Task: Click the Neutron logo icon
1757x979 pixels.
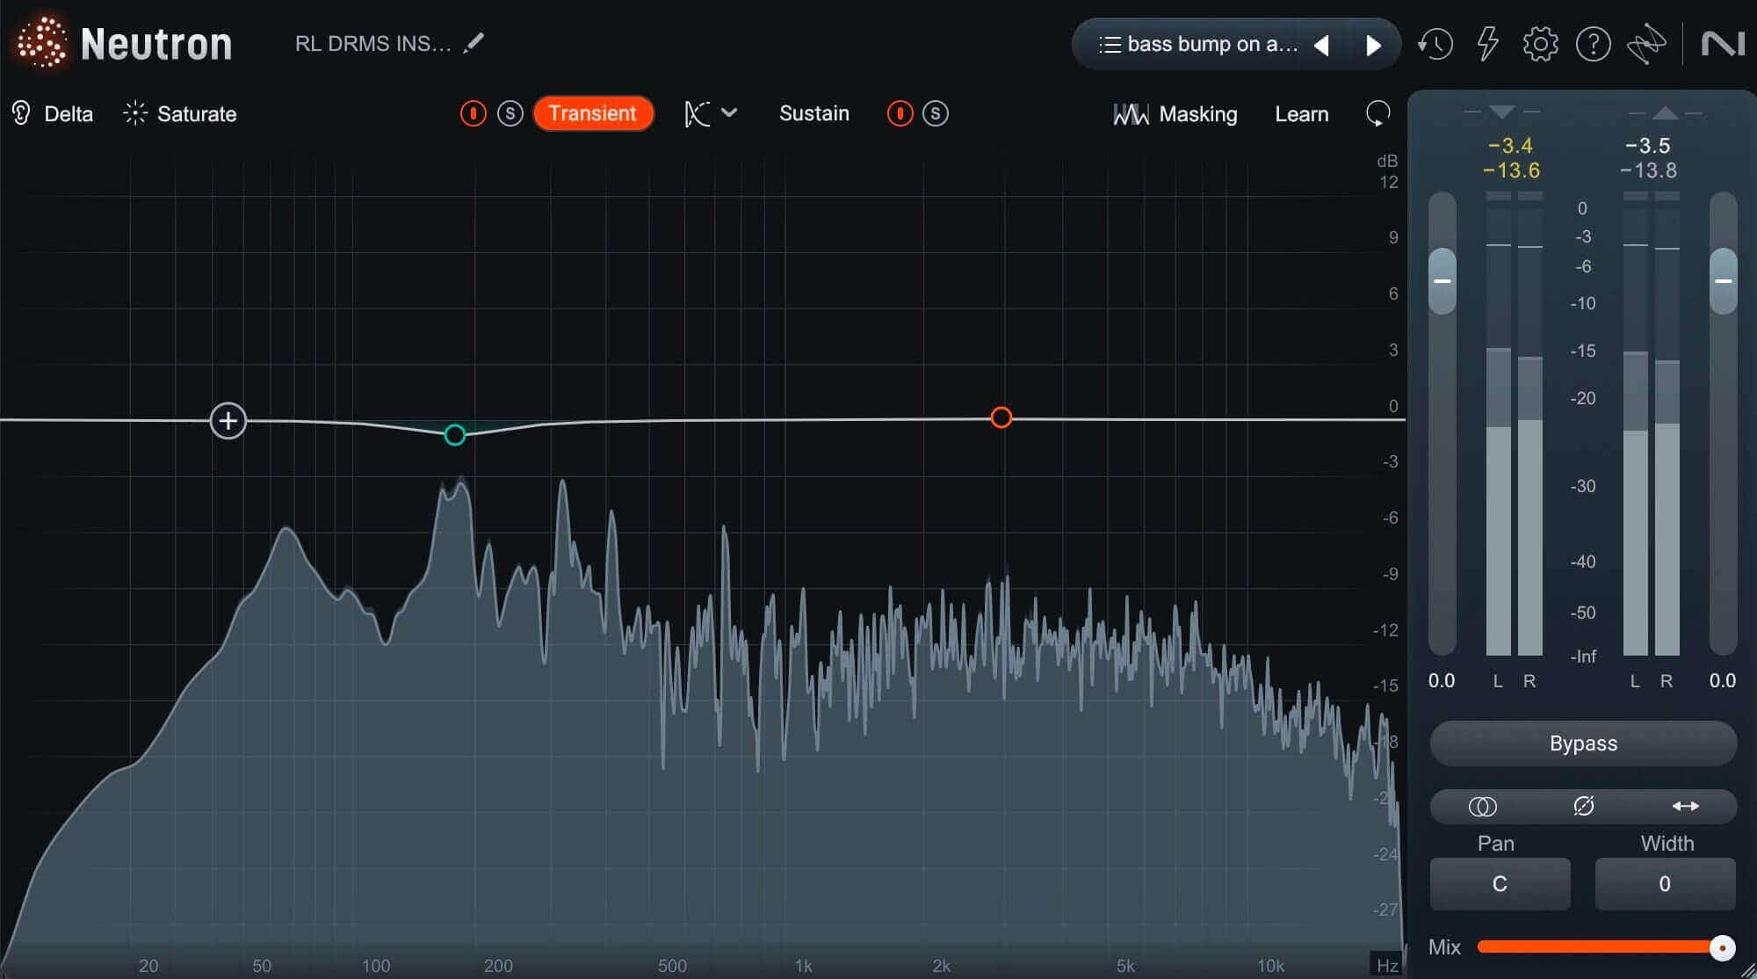Action: pyautogui.click(x=41, y=41)
